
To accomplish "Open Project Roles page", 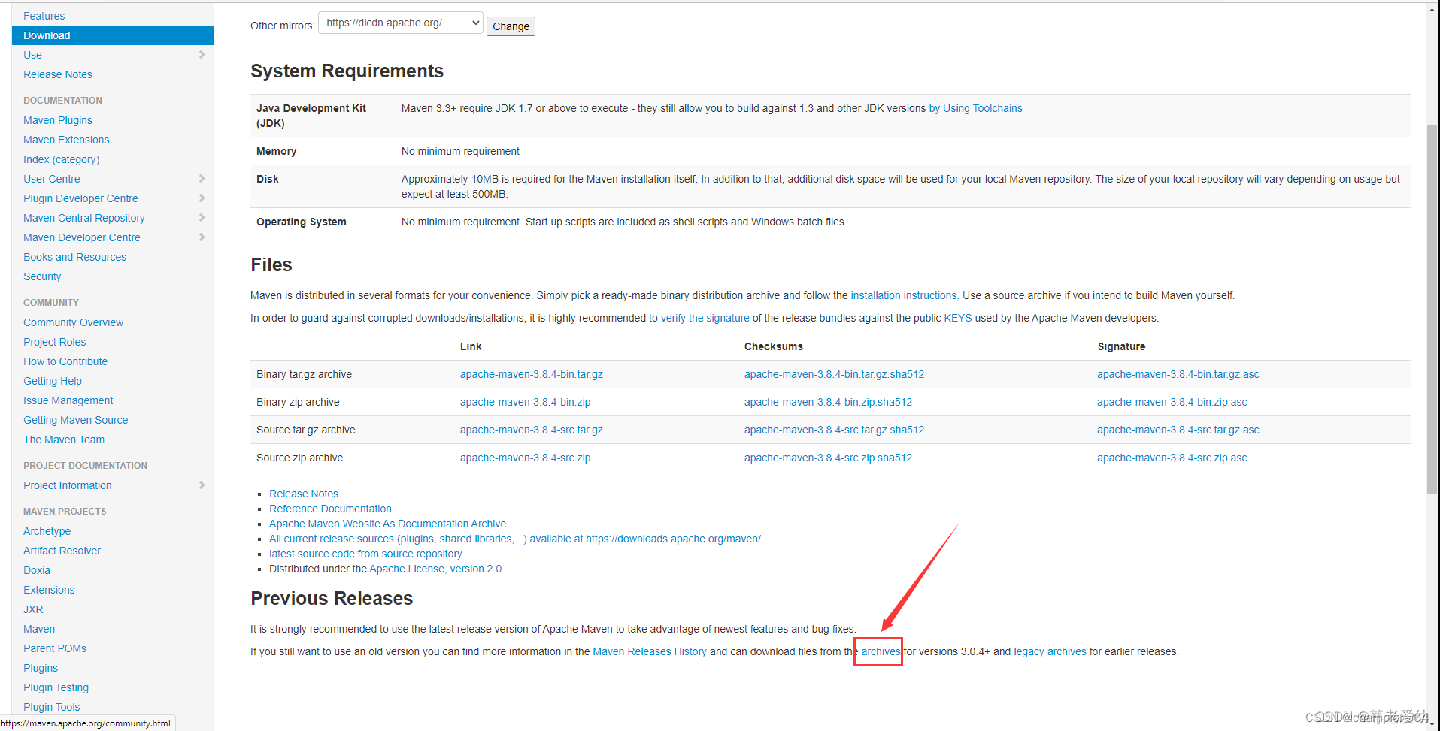I will click(54, 342).
